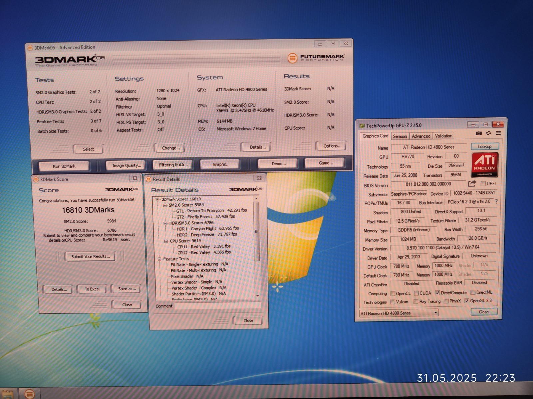Toggle the OpenCL checkbox

[393, 293]
